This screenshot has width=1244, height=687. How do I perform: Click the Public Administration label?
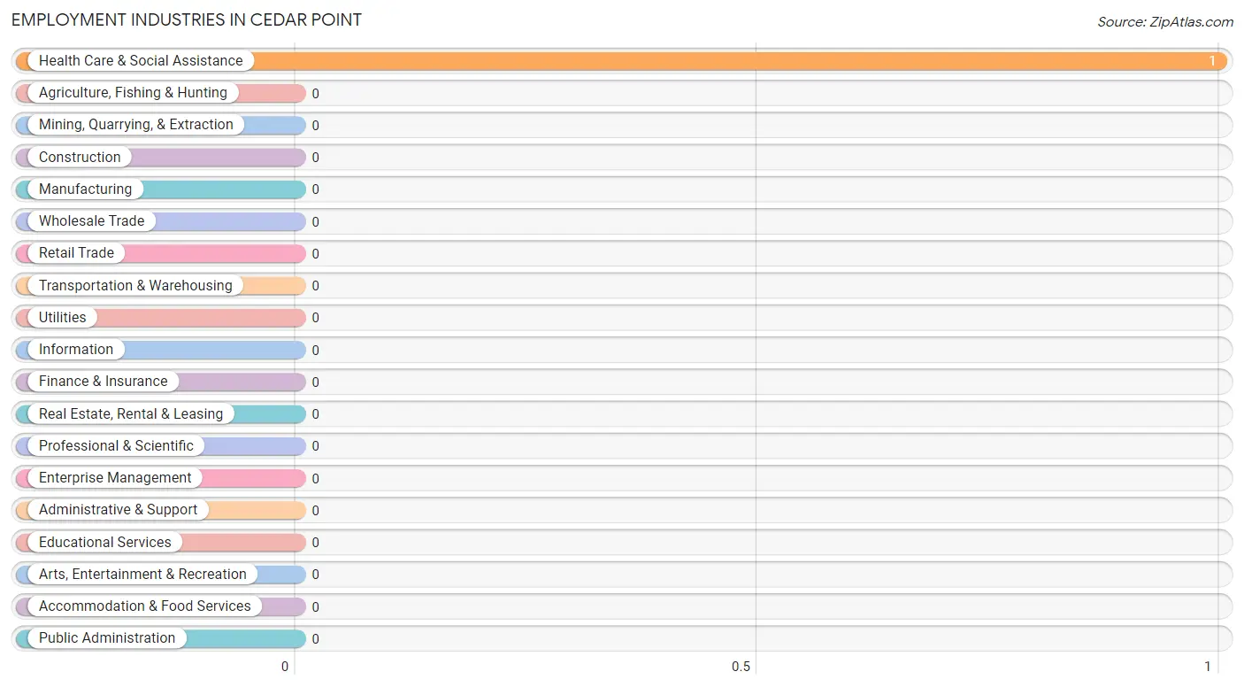coord(107,638)
